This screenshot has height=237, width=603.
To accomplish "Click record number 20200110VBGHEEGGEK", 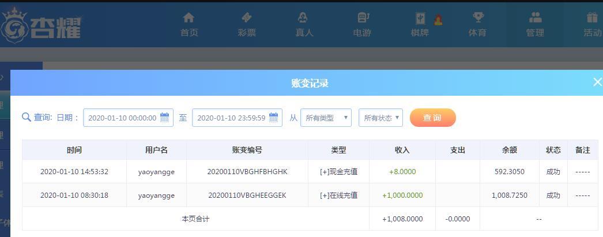I will [x=247, y=195].
